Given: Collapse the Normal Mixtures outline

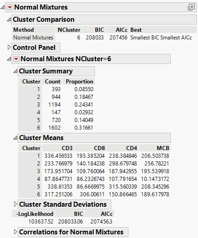Looking at the screenshot, I should point(3,7).
